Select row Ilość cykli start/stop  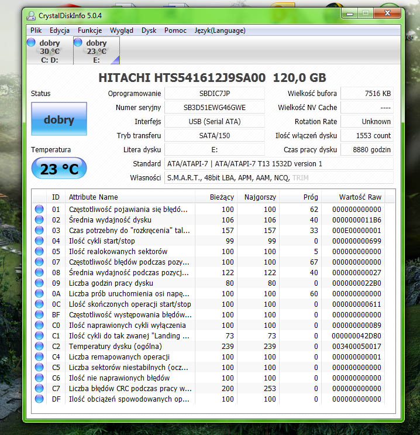209,241
